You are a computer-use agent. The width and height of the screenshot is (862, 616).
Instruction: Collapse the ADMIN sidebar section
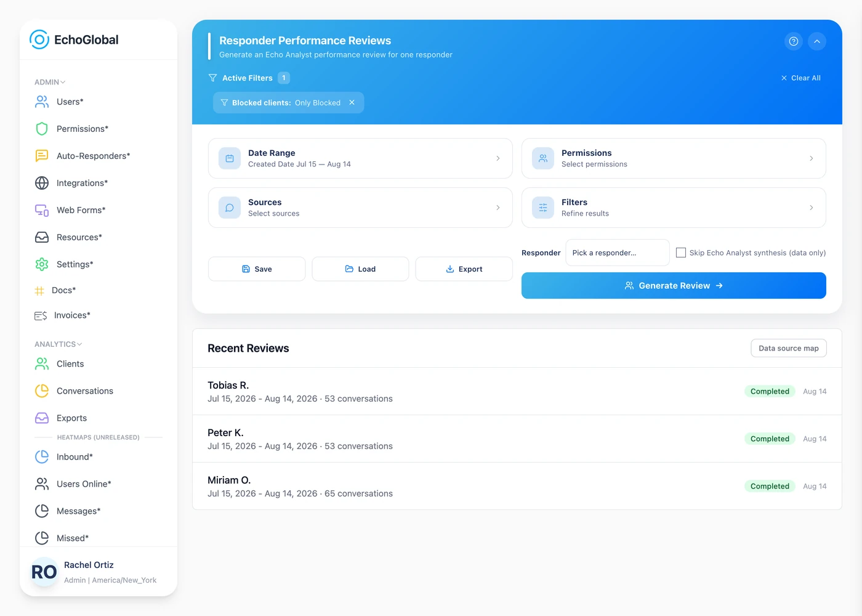coord(50,82)
